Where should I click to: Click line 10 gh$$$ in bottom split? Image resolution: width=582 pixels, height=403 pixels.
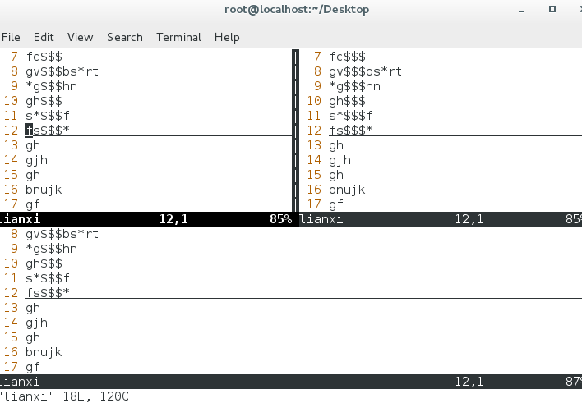coord(44,263)
